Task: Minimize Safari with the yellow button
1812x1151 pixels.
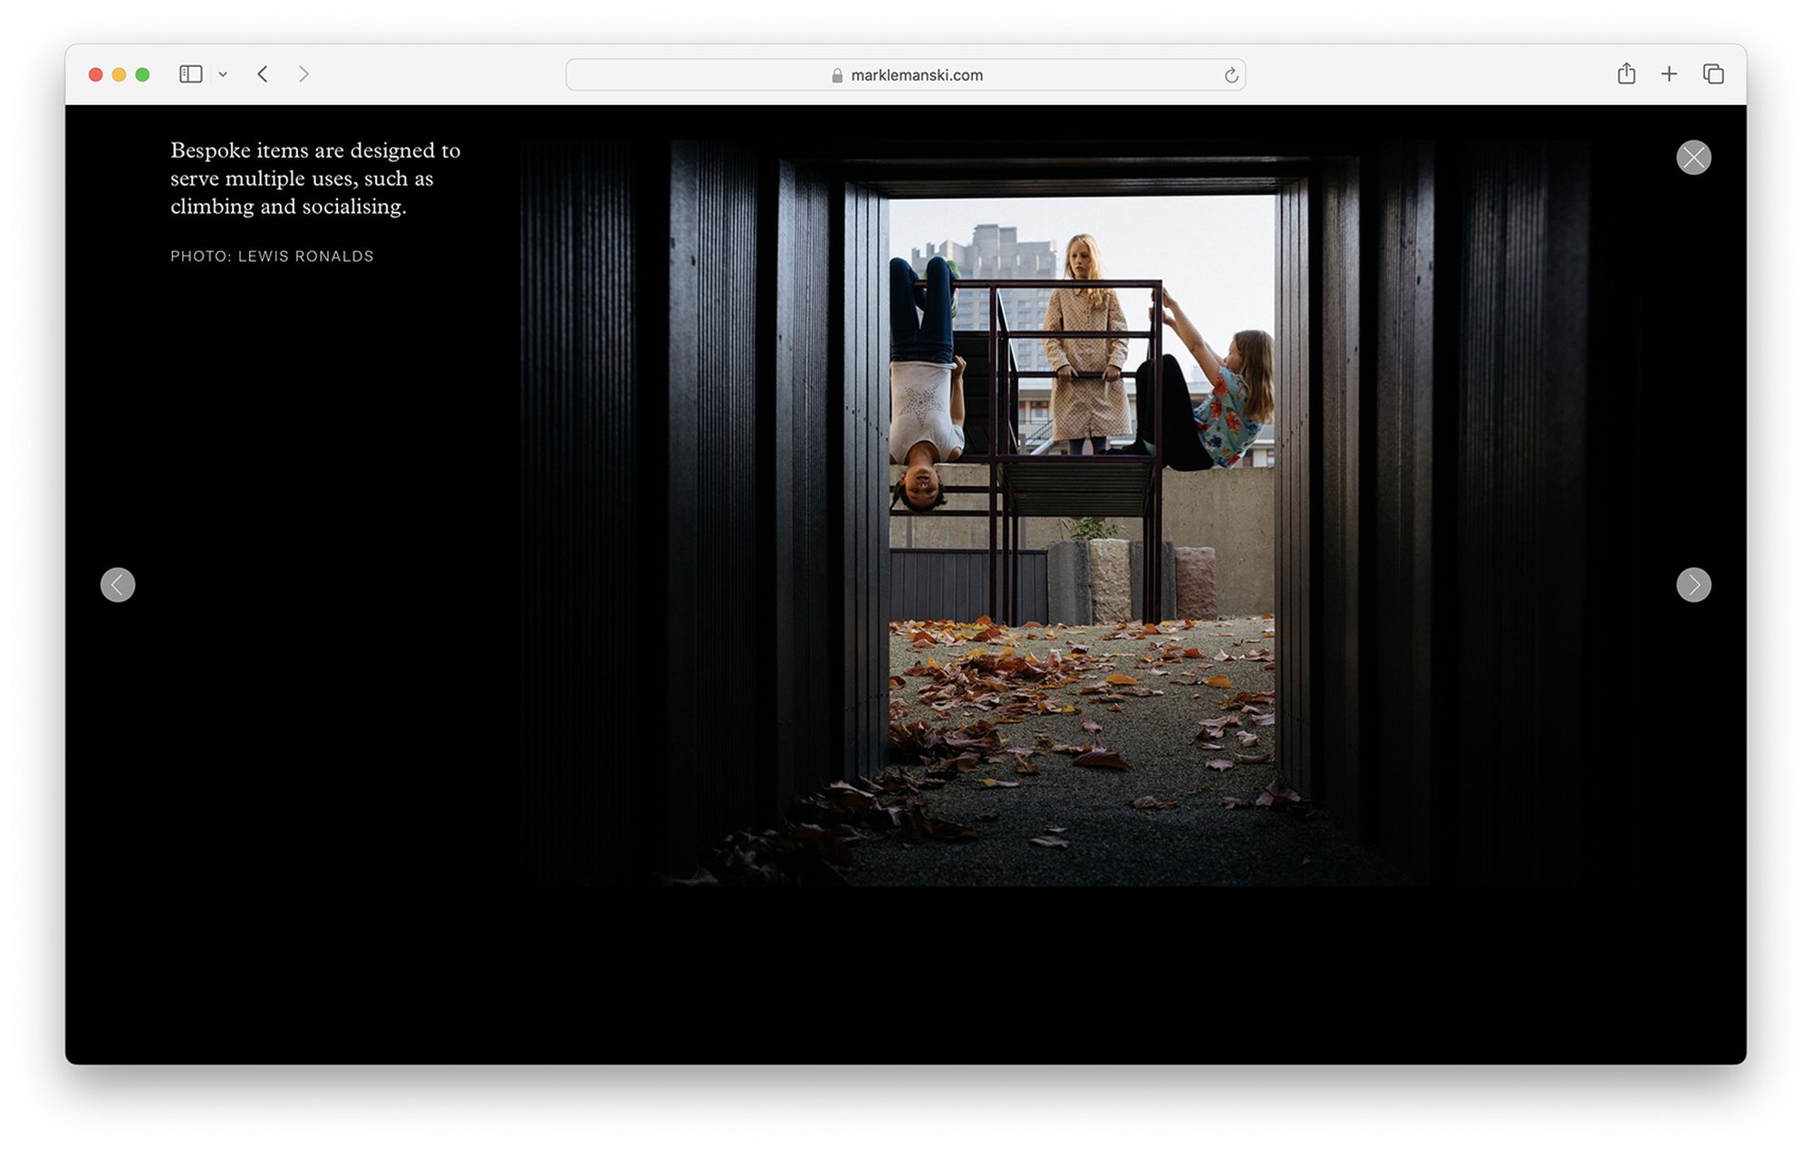Action: point(119,74)
